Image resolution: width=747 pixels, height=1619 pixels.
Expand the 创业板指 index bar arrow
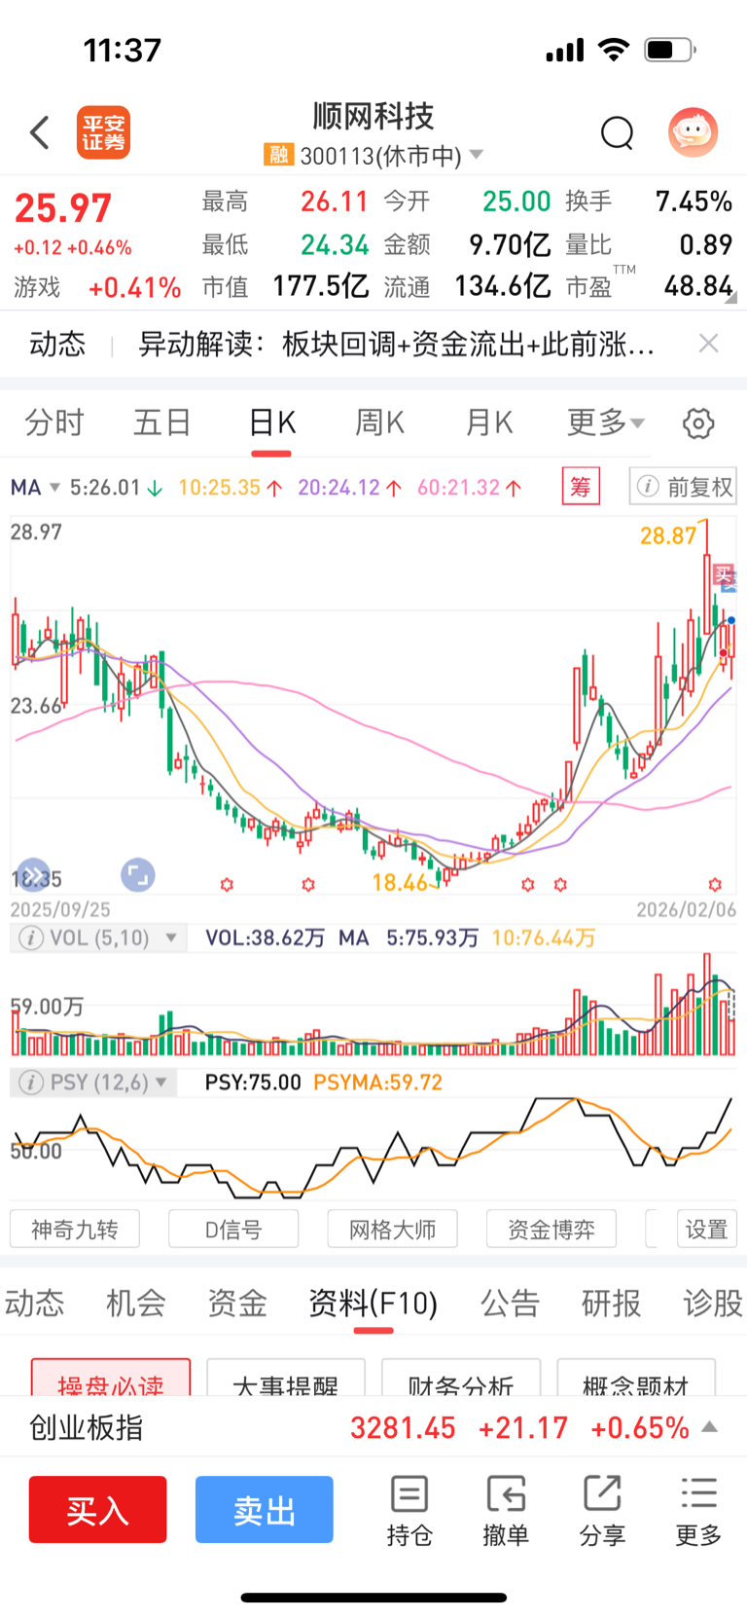(x=710, y=1427)
